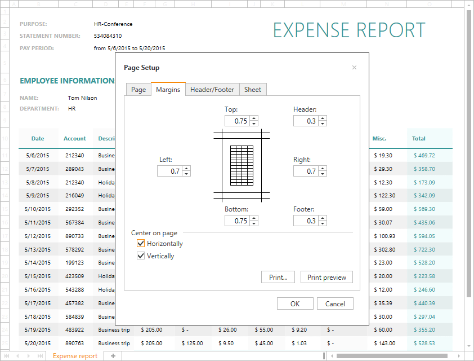The height and width of the screenshot is (361, 474).
Task: Click the Top margin input field
Action: (x=237, y=121)
